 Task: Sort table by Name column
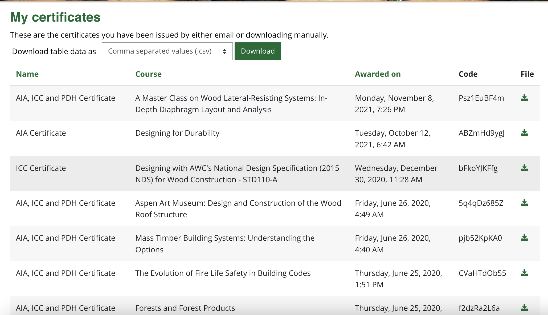(27, 74)
